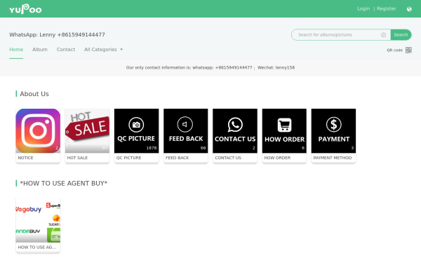Switch to the Album tab

pos(40,49)
